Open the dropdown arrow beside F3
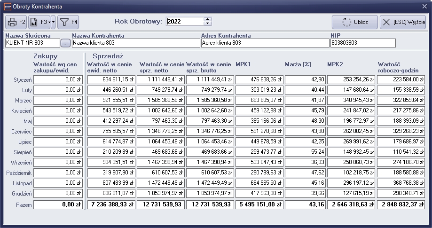The image size is (432, 228). click(53, 22)
